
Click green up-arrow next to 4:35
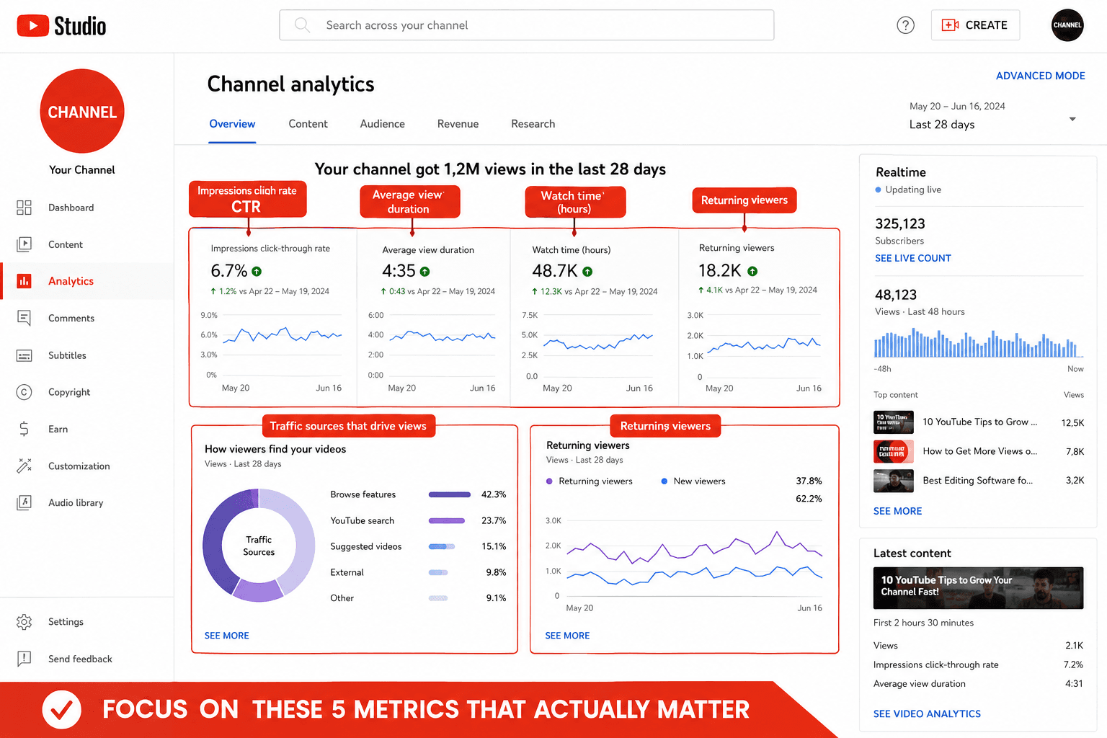(424, 272)
